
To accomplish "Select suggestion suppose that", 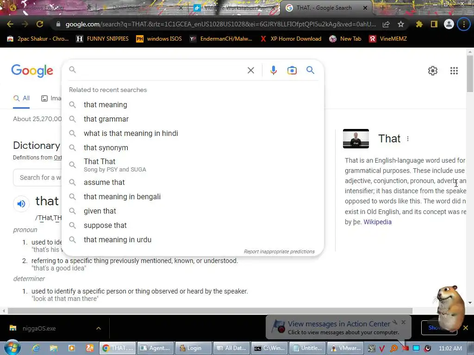I will point(193,226).
